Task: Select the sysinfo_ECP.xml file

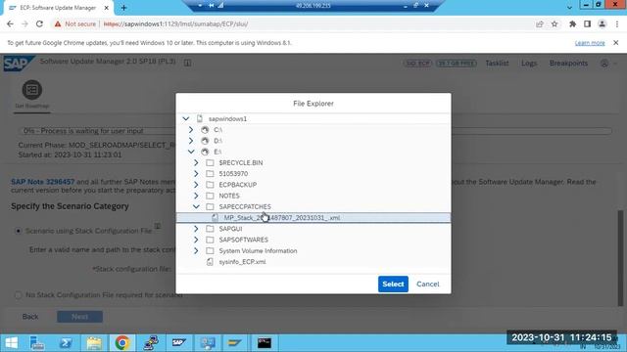Action: tap(242, 262)
